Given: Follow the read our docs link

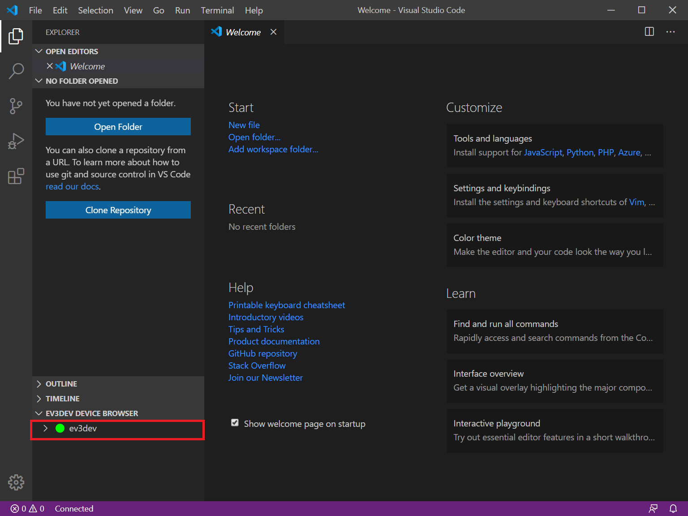Looking at the screenshot, I should coord(72,186).
